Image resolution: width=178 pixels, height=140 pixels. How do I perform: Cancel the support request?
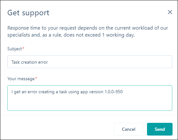(128, 129)
